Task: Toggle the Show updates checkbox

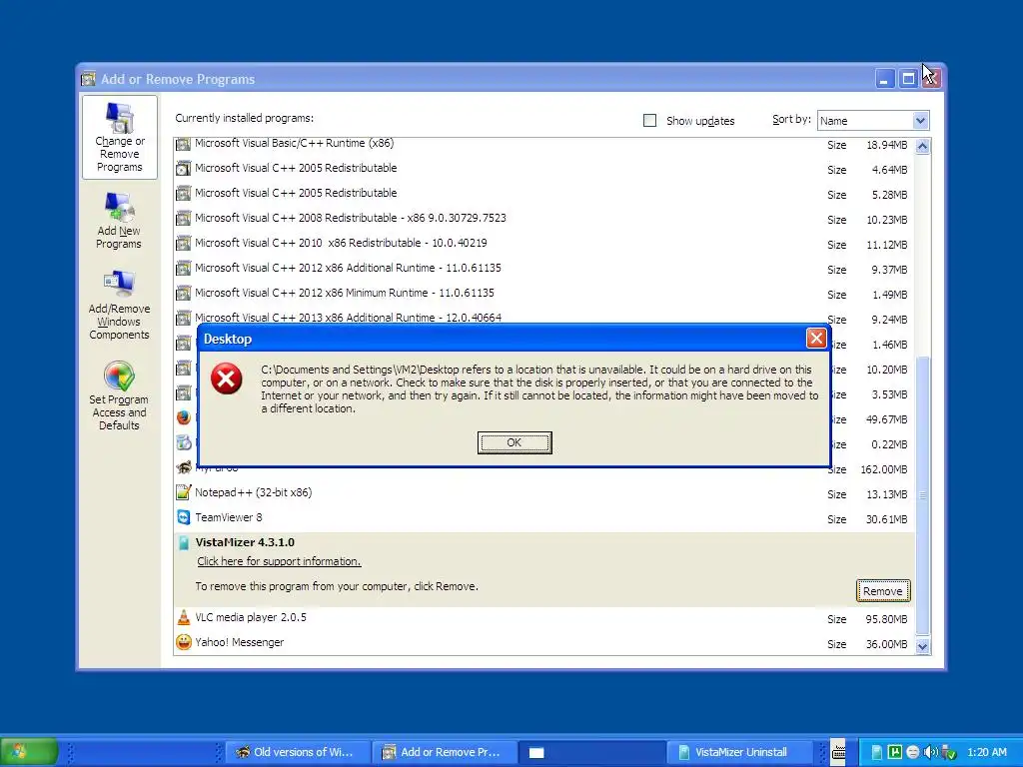Action: pos(649,121)
